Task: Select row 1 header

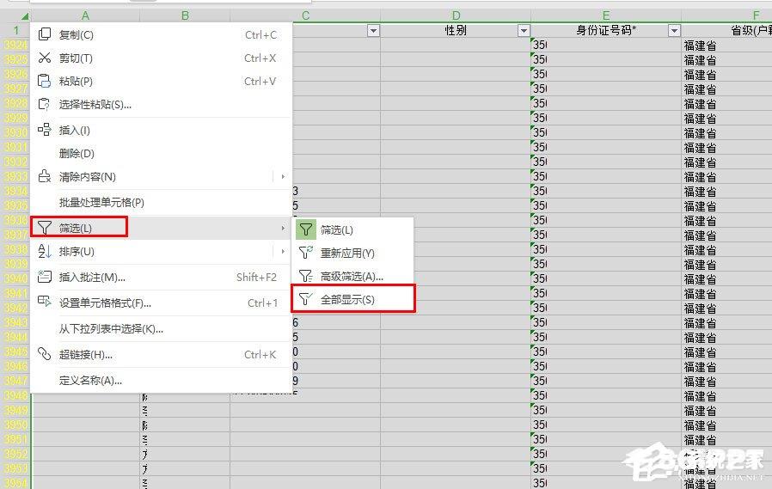Action: tap(15, 30)
